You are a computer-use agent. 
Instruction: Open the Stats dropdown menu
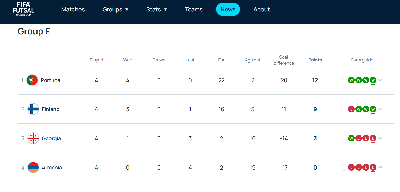click(157, 9)
